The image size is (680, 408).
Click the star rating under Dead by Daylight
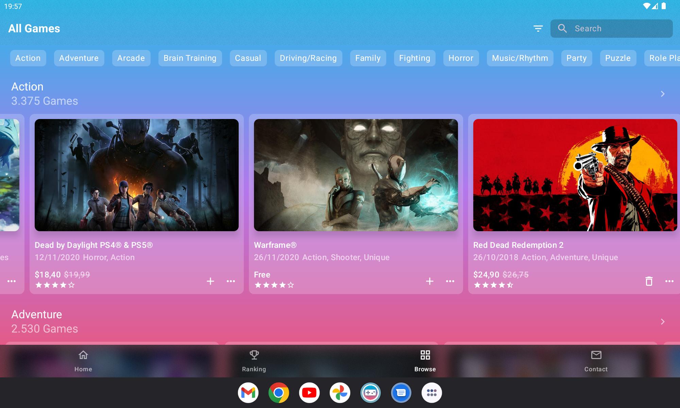[55, 285]
